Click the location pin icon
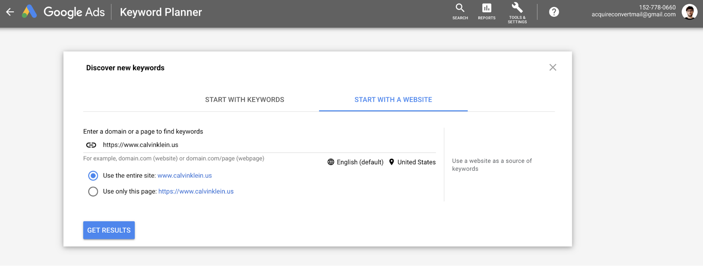Viewport: 703px width, 266px height. click(x=391, y=162)
